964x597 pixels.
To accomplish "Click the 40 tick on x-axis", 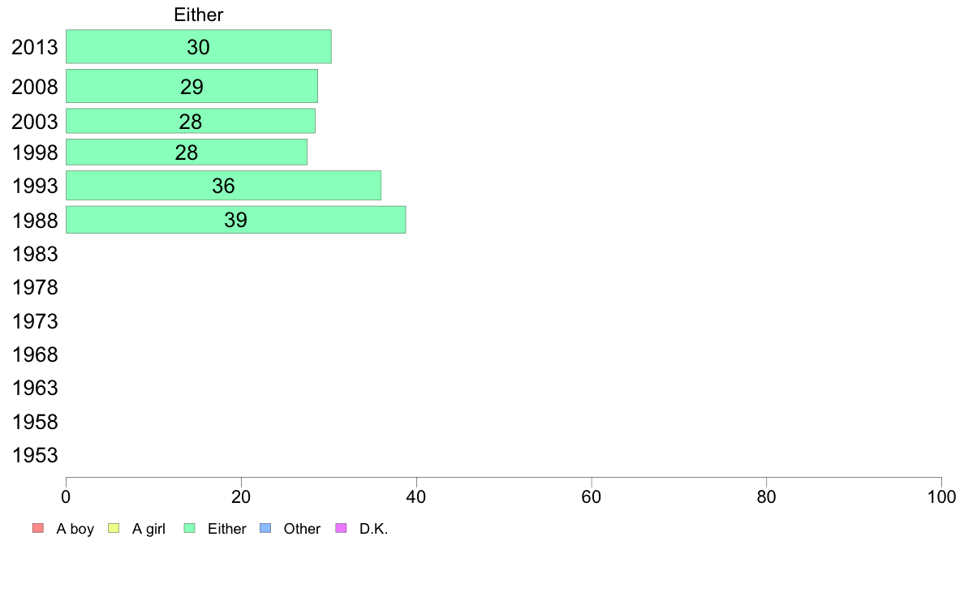I will point(416,496).
